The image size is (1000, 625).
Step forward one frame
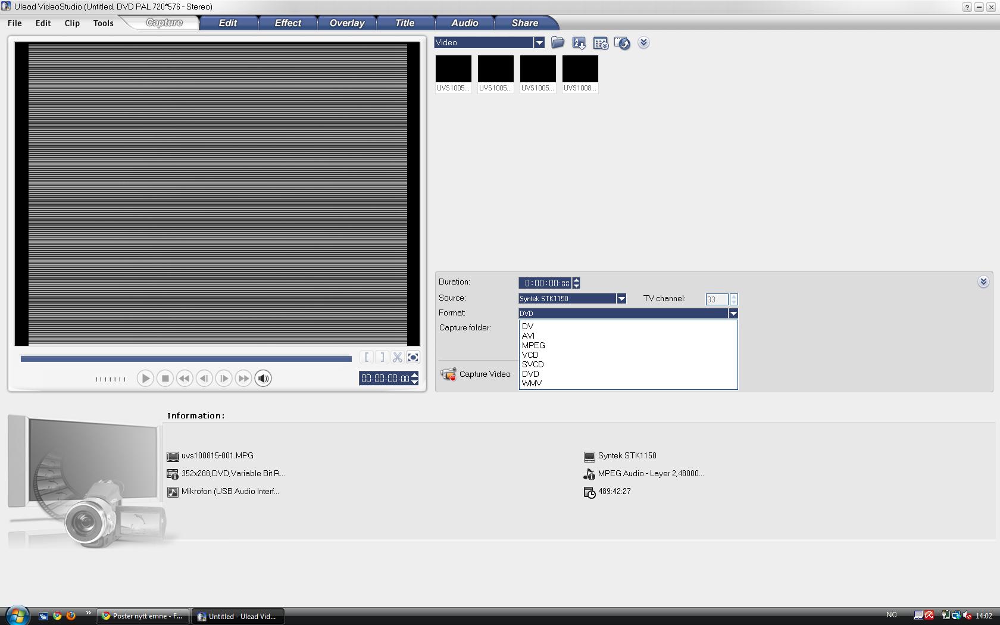click(x=224, y=378)
